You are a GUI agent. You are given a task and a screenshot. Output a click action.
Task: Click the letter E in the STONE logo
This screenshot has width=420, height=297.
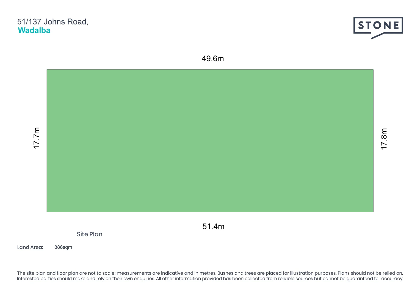point(396,26)
